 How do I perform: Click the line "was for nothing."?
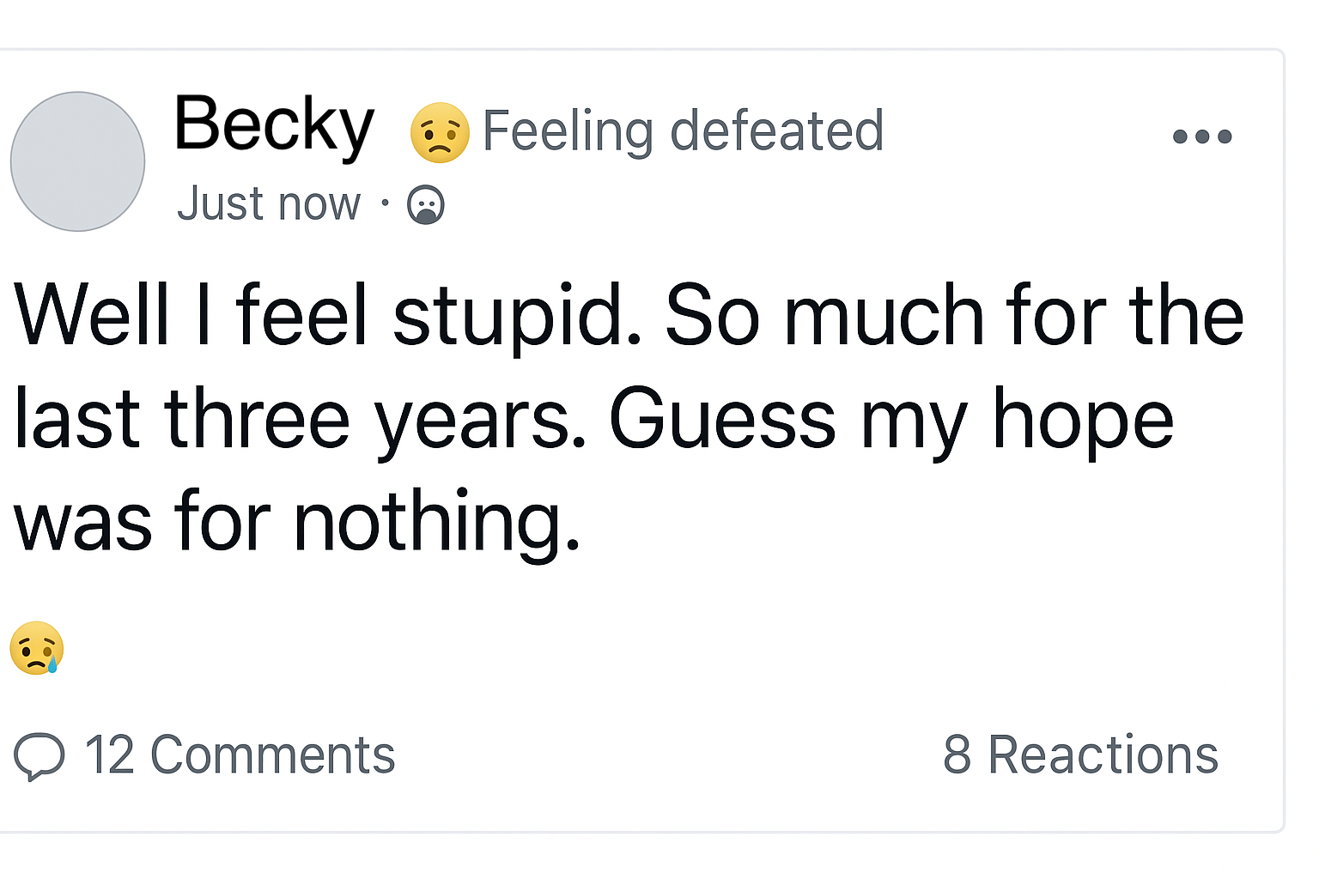coord(297,522)
